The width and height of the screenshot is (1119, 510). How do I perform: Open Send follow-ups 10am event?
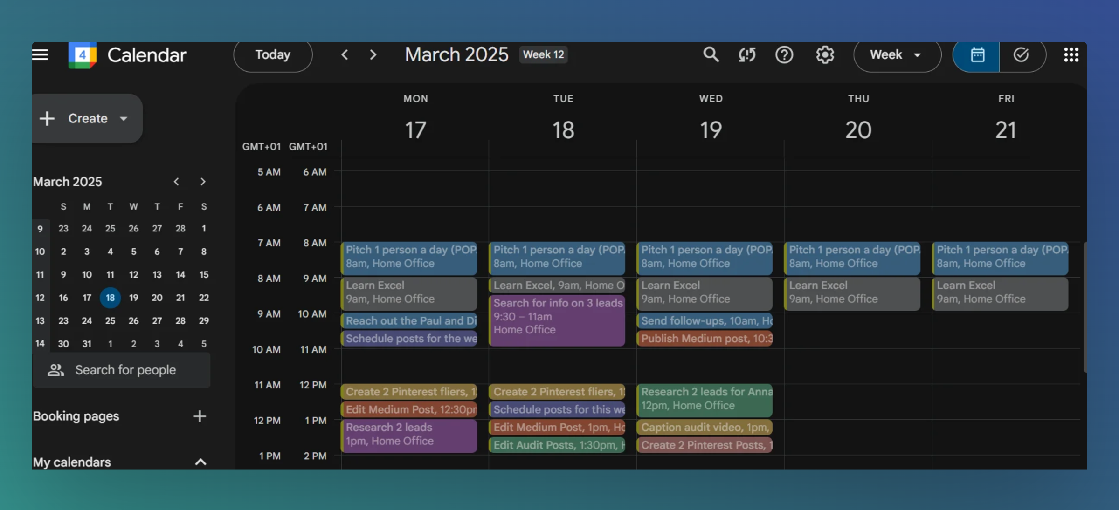pyautogui.click(x=705, y=321)
